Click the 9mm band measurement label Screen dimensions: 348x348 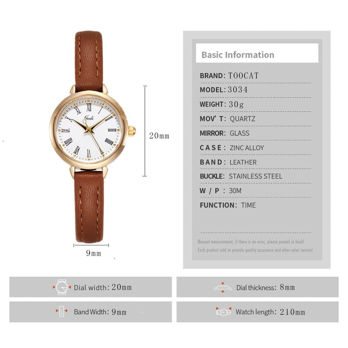coord(94,253)
